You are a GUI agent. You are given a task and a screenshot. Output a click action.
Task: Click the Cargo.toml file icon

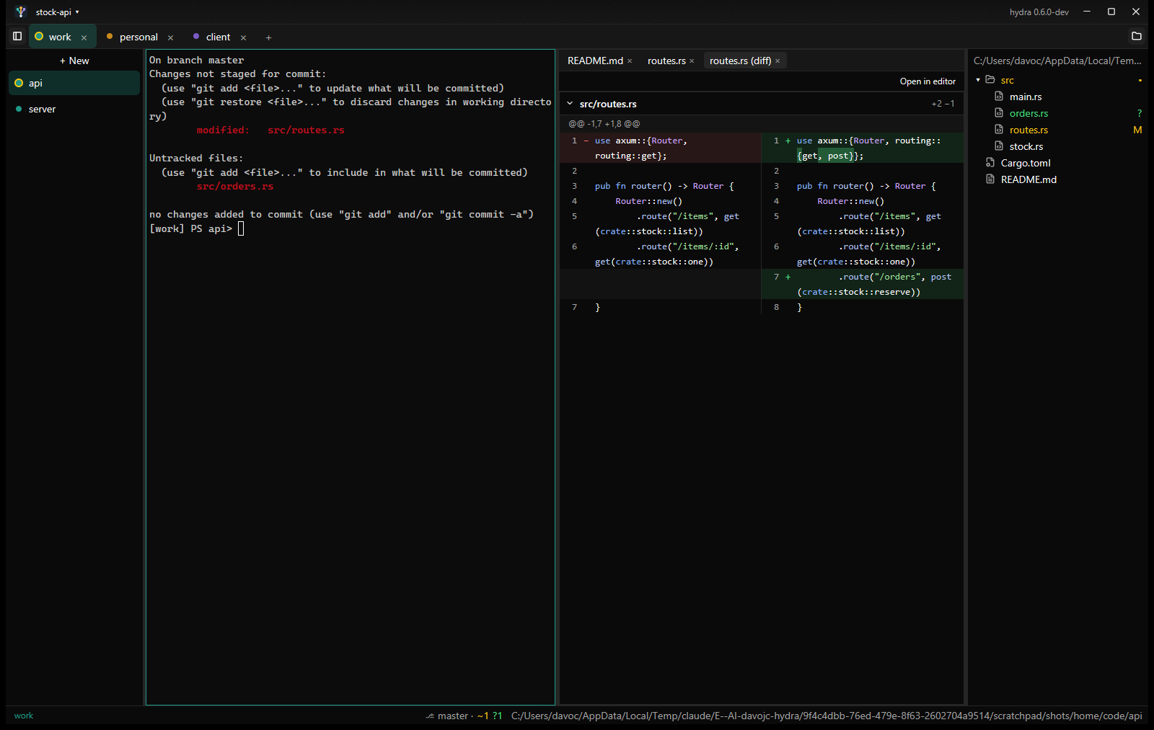[990, 163]
